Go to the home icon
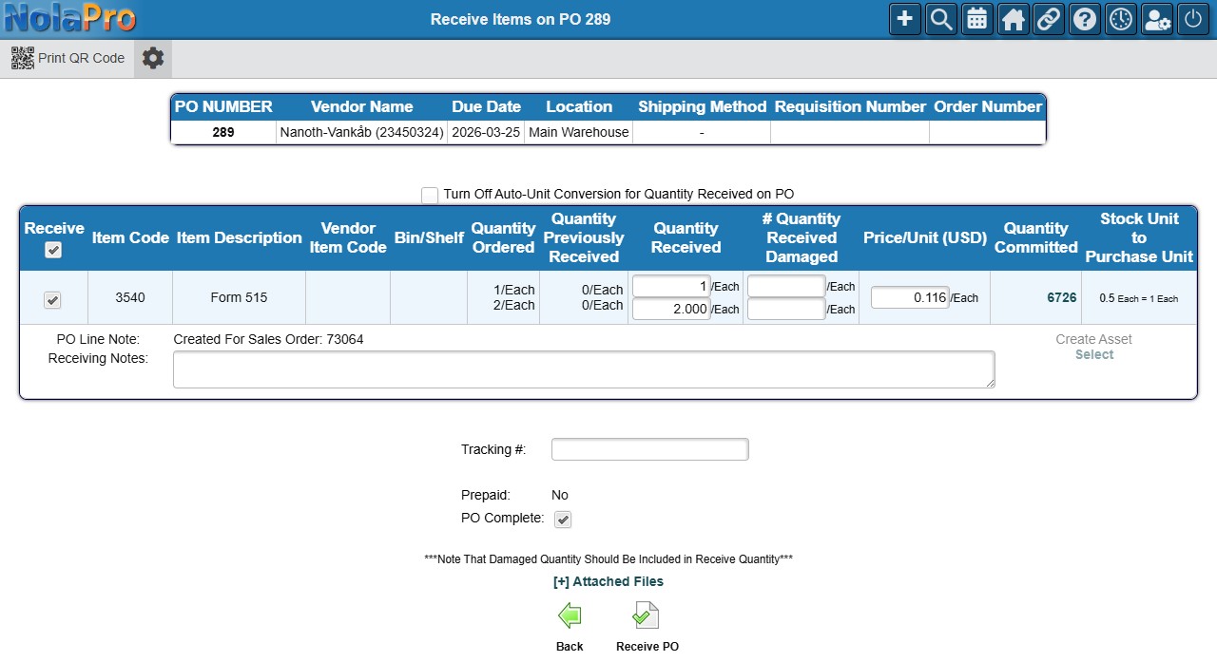 [1013, 19]
